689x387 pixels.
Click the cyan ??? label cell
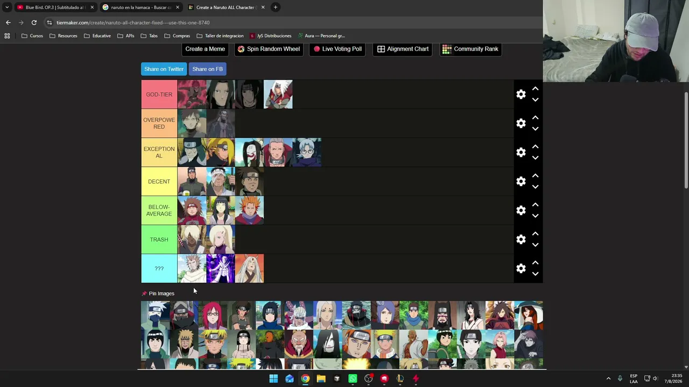pos(159,269)
